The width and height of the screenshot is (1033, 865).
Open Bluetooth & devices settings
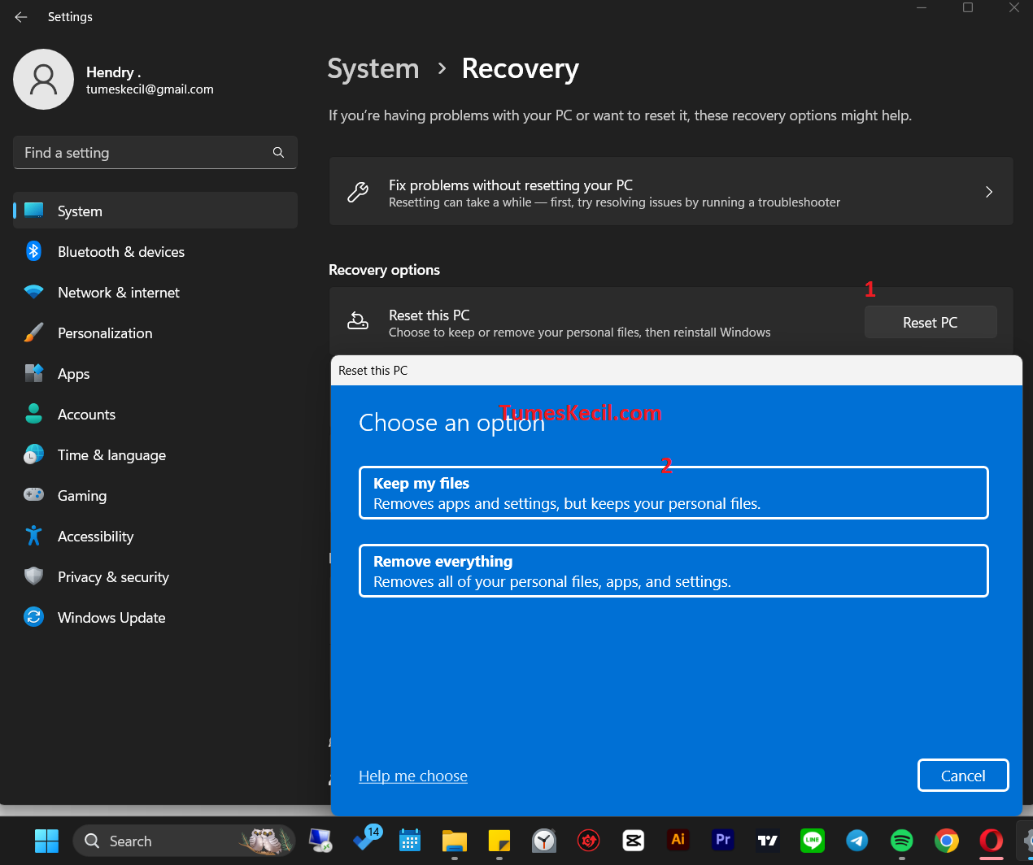(x=120, y=251)
